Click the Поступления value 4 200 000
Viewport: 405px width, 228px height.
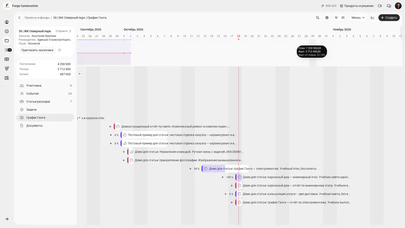64,64
